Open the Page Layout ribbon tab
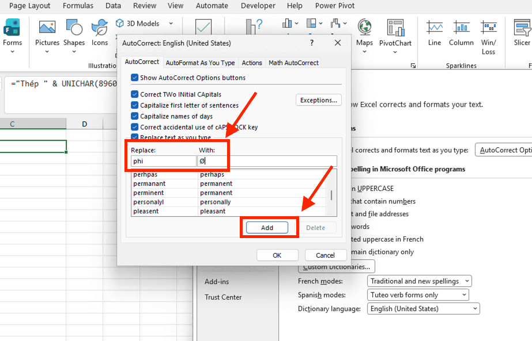The height and width of the screenshot is (341, 532). click(x=29, y=6)
